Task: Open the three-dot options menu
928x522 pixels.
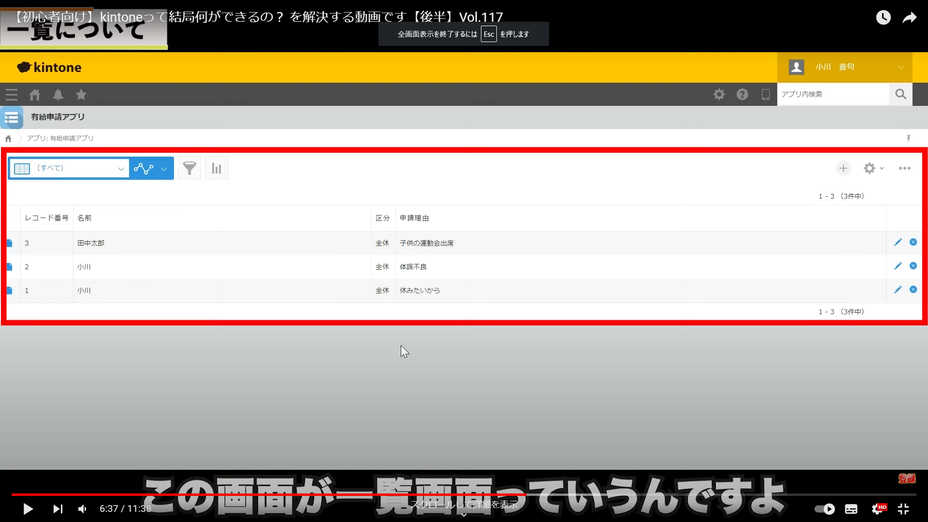Action: (904, 168)
